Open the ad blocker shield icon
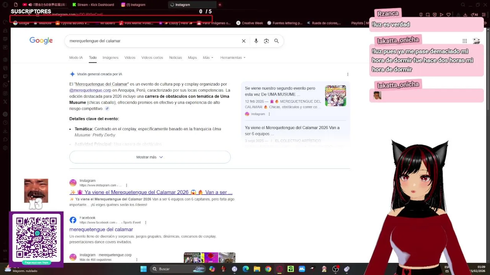The width and height of the screenshot is (490, 275). coord(434,15)
